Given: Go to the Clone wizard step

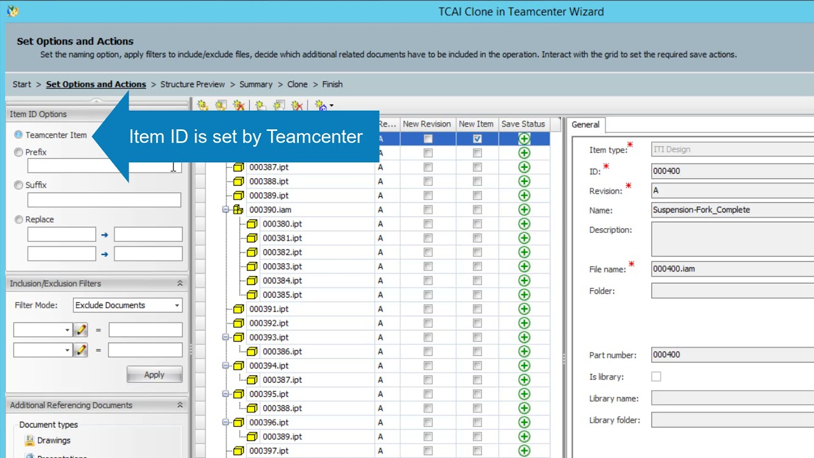Looking at the screenshot, I should (298, 84).
